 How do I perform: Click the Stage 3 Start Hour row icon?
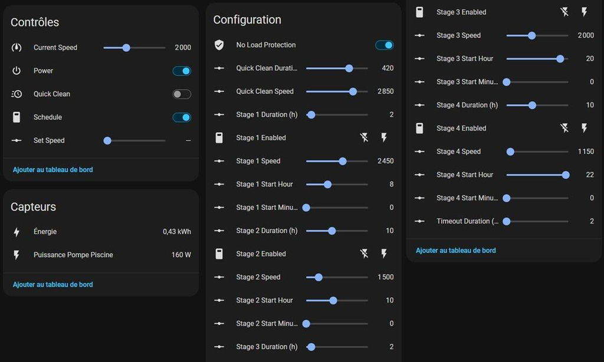419,58
